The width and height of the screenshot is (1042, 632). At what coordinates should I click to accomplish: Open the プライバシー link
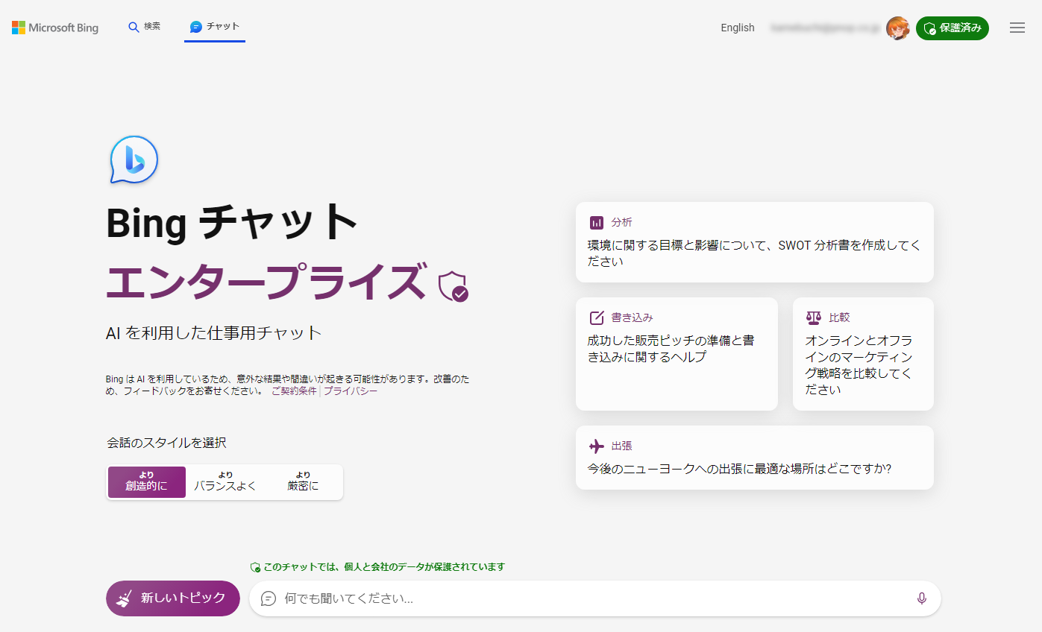coord(351,391)
